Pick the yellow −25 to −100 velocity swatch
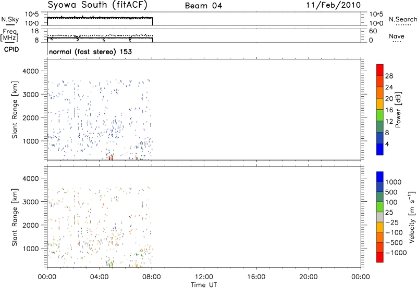This screenshot has width=417, height=288. pos(380,227)
